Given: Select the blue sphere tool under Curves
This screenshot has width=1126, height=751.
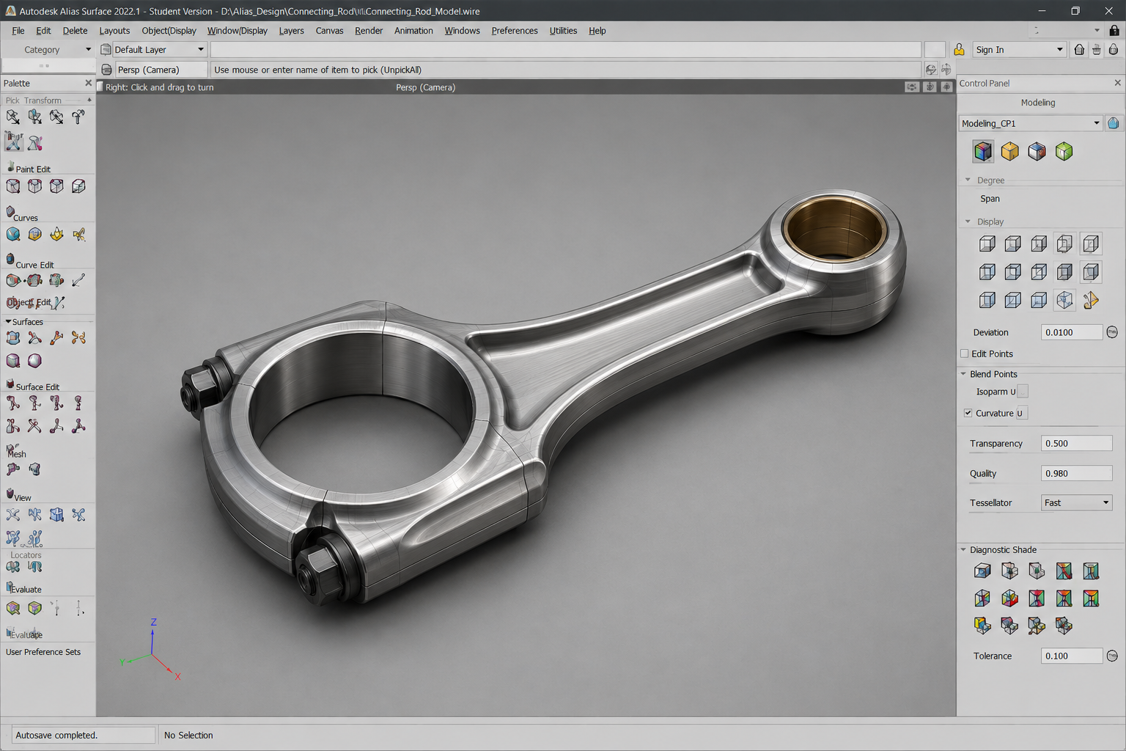Looking at the screenshot, I should (13, 234).
